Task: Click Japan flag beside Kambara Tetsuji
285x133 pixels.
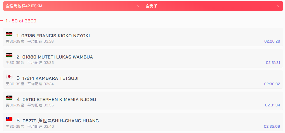Action: click(9, 76)
